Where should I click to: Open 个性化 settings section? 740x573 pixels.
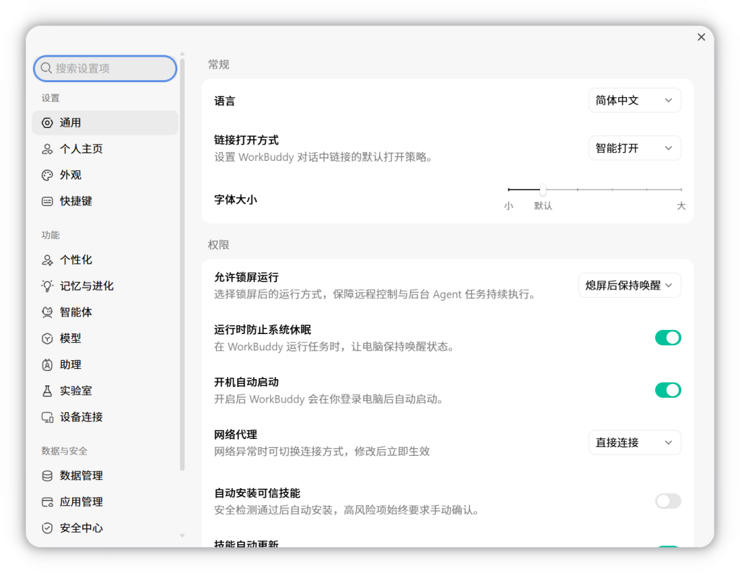pyautogui.click(x=106, y=260)
